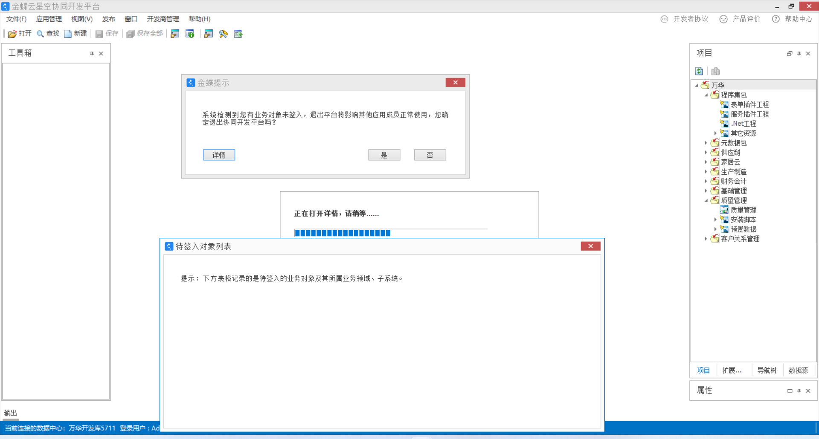Image resolution: width=819 pixels, height=439 pixels.
Task: Expand the 基础管理 tree node
Action: (x=706, y=191)
